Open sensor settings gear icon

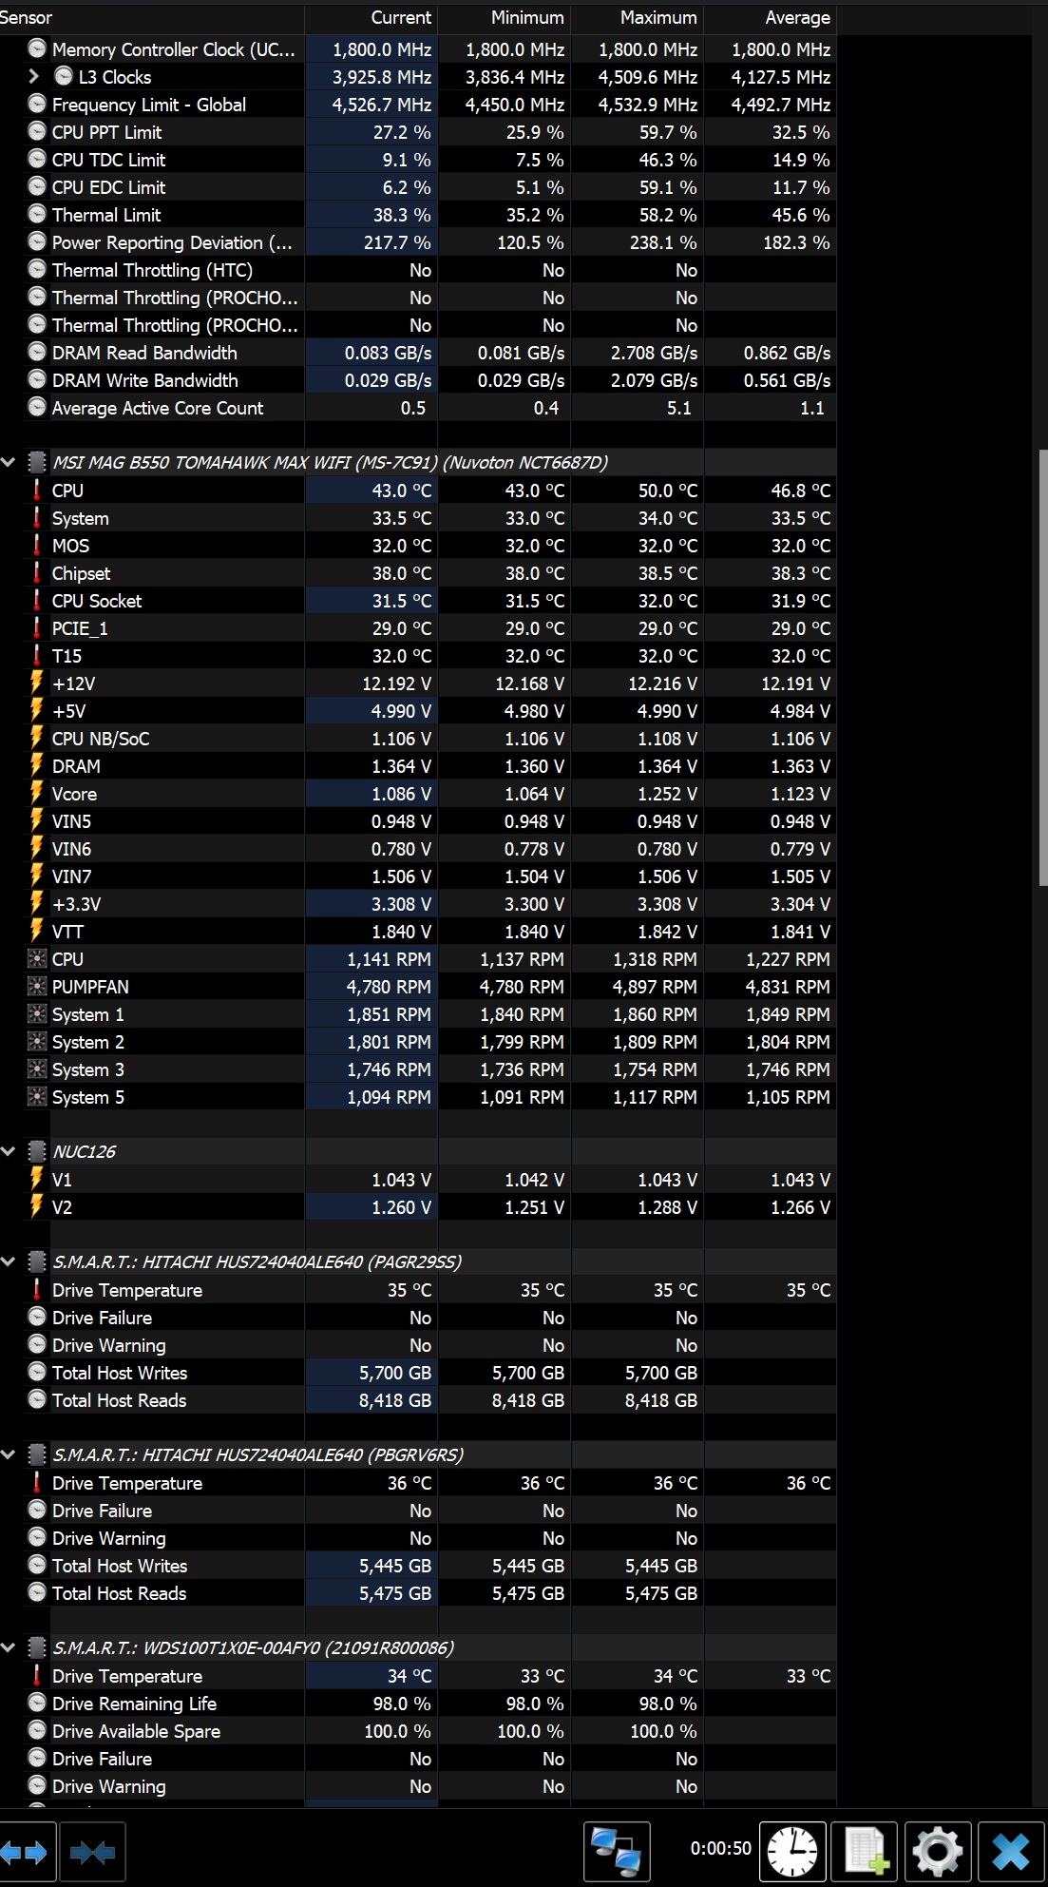pyautogui.click(x=938, y=1852)
